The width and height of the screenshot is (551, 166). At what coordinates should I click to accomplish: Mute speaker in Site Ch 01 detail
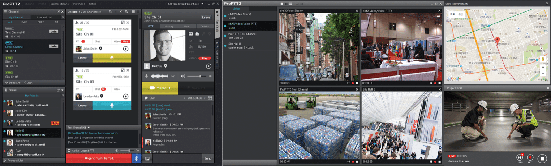(183, 76)
